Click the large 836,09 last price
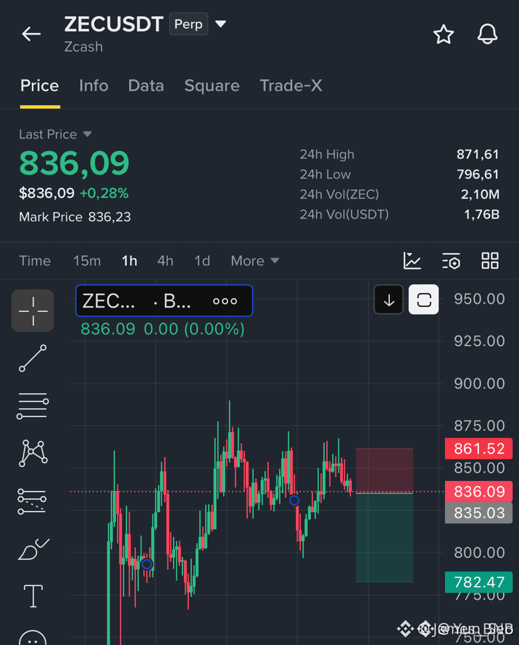519x645 pixels. point(74,163)
